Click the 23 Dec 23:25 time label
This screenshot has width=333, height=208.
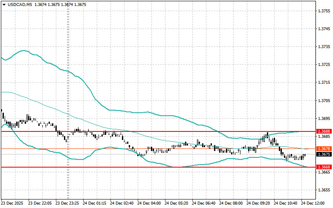67,203
